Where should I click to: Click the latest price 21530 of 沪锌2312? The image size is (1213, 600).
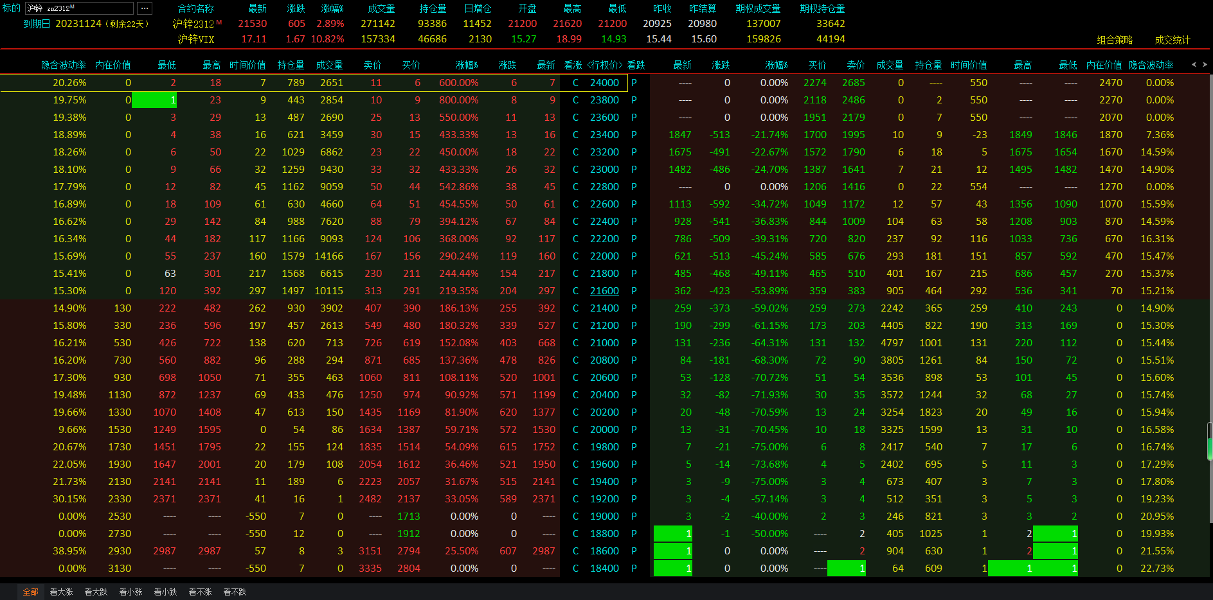tap(252, 24)
